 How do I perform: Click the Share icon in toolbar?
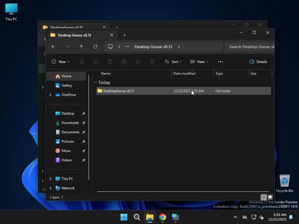(x=138, y=62)
